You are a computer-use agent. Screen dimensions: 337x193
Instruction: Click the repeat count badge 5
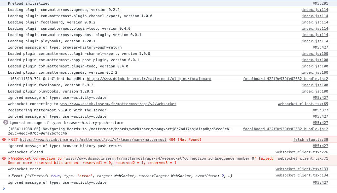(6, 123)
